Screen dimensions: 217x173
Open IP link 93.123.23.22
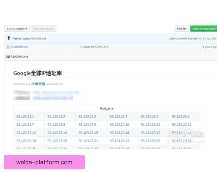pyautogui.click(x=119, y=141)
